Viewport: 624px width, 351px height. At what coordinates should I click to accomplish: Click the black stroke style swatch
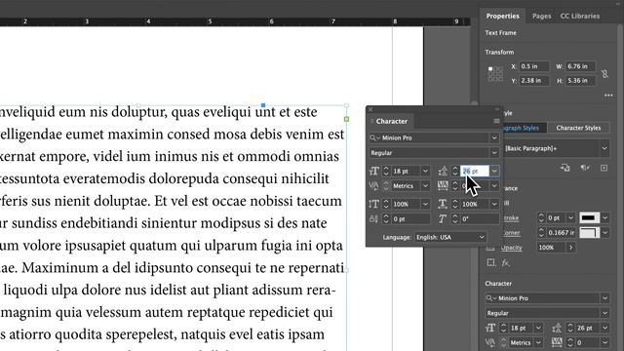pyautogui.click(x=589, y=218)
